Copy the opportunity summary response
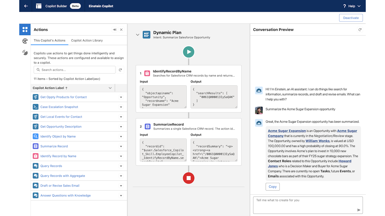The height and width of the screenshot is (216, 385). [x=273, y=187]
